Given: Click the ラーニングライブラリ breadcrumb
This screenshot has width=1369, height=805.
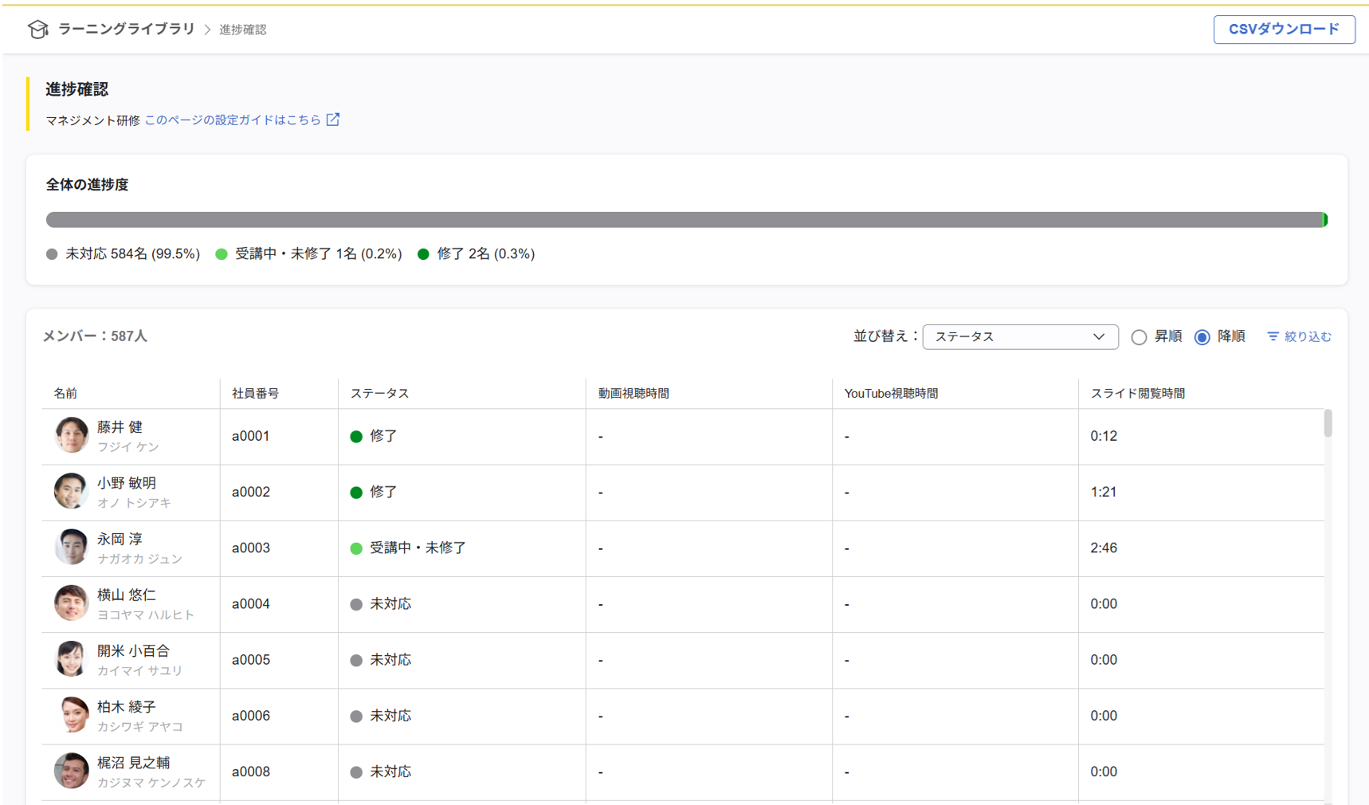Looking at the screenshot, I should [x=126, y=29].
